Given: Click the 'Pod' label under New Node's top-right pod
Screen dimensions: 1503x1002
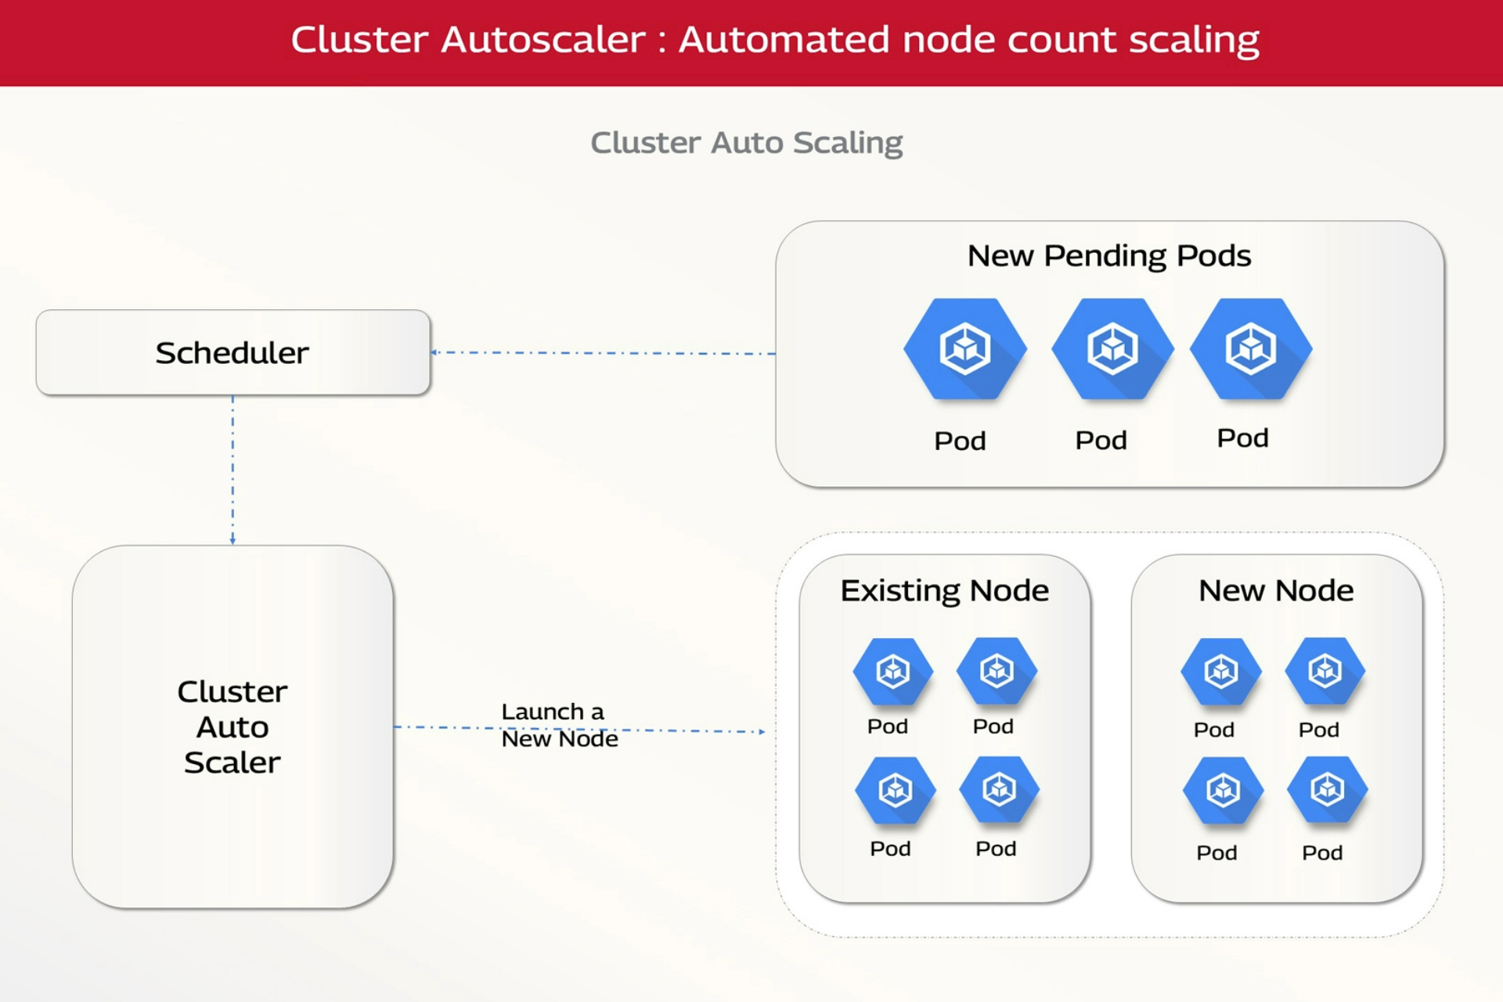Looking at the screenshot, I should pos(1319,730).
